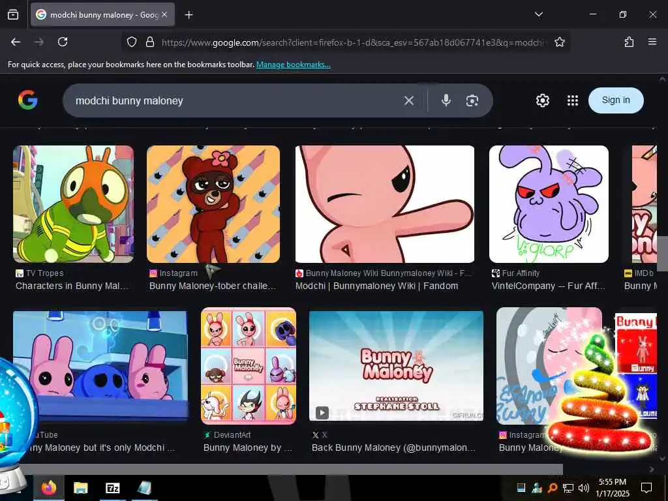Open Firefox from the taskbar
This screenshot has height=501, width=668.
point(49,487)
